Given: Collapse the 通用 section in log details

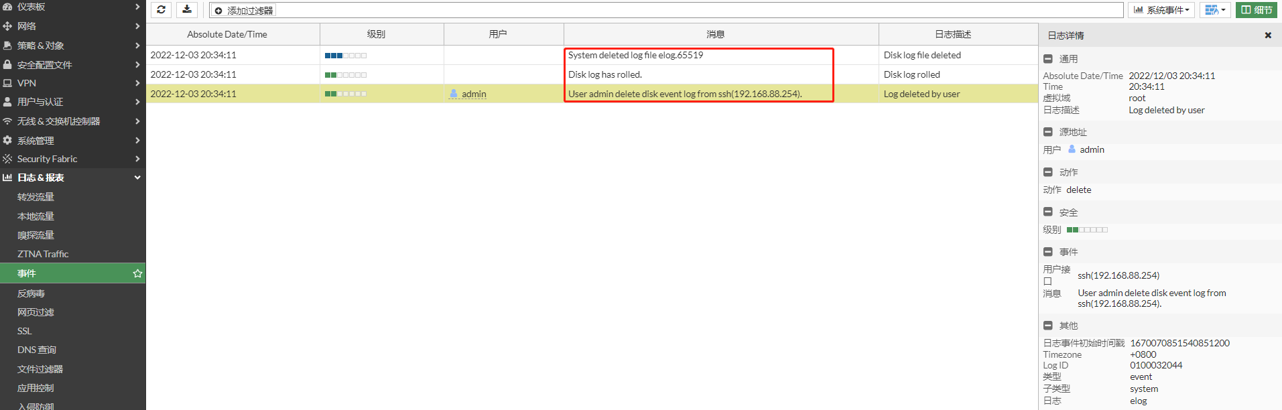Looking at the screenshot, I should (x=1048, y=59).
